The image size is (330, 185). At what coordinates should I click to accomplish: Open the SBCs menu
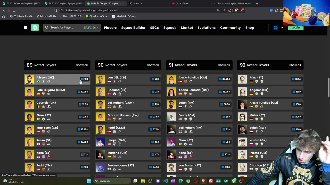[x=154, y=27]
